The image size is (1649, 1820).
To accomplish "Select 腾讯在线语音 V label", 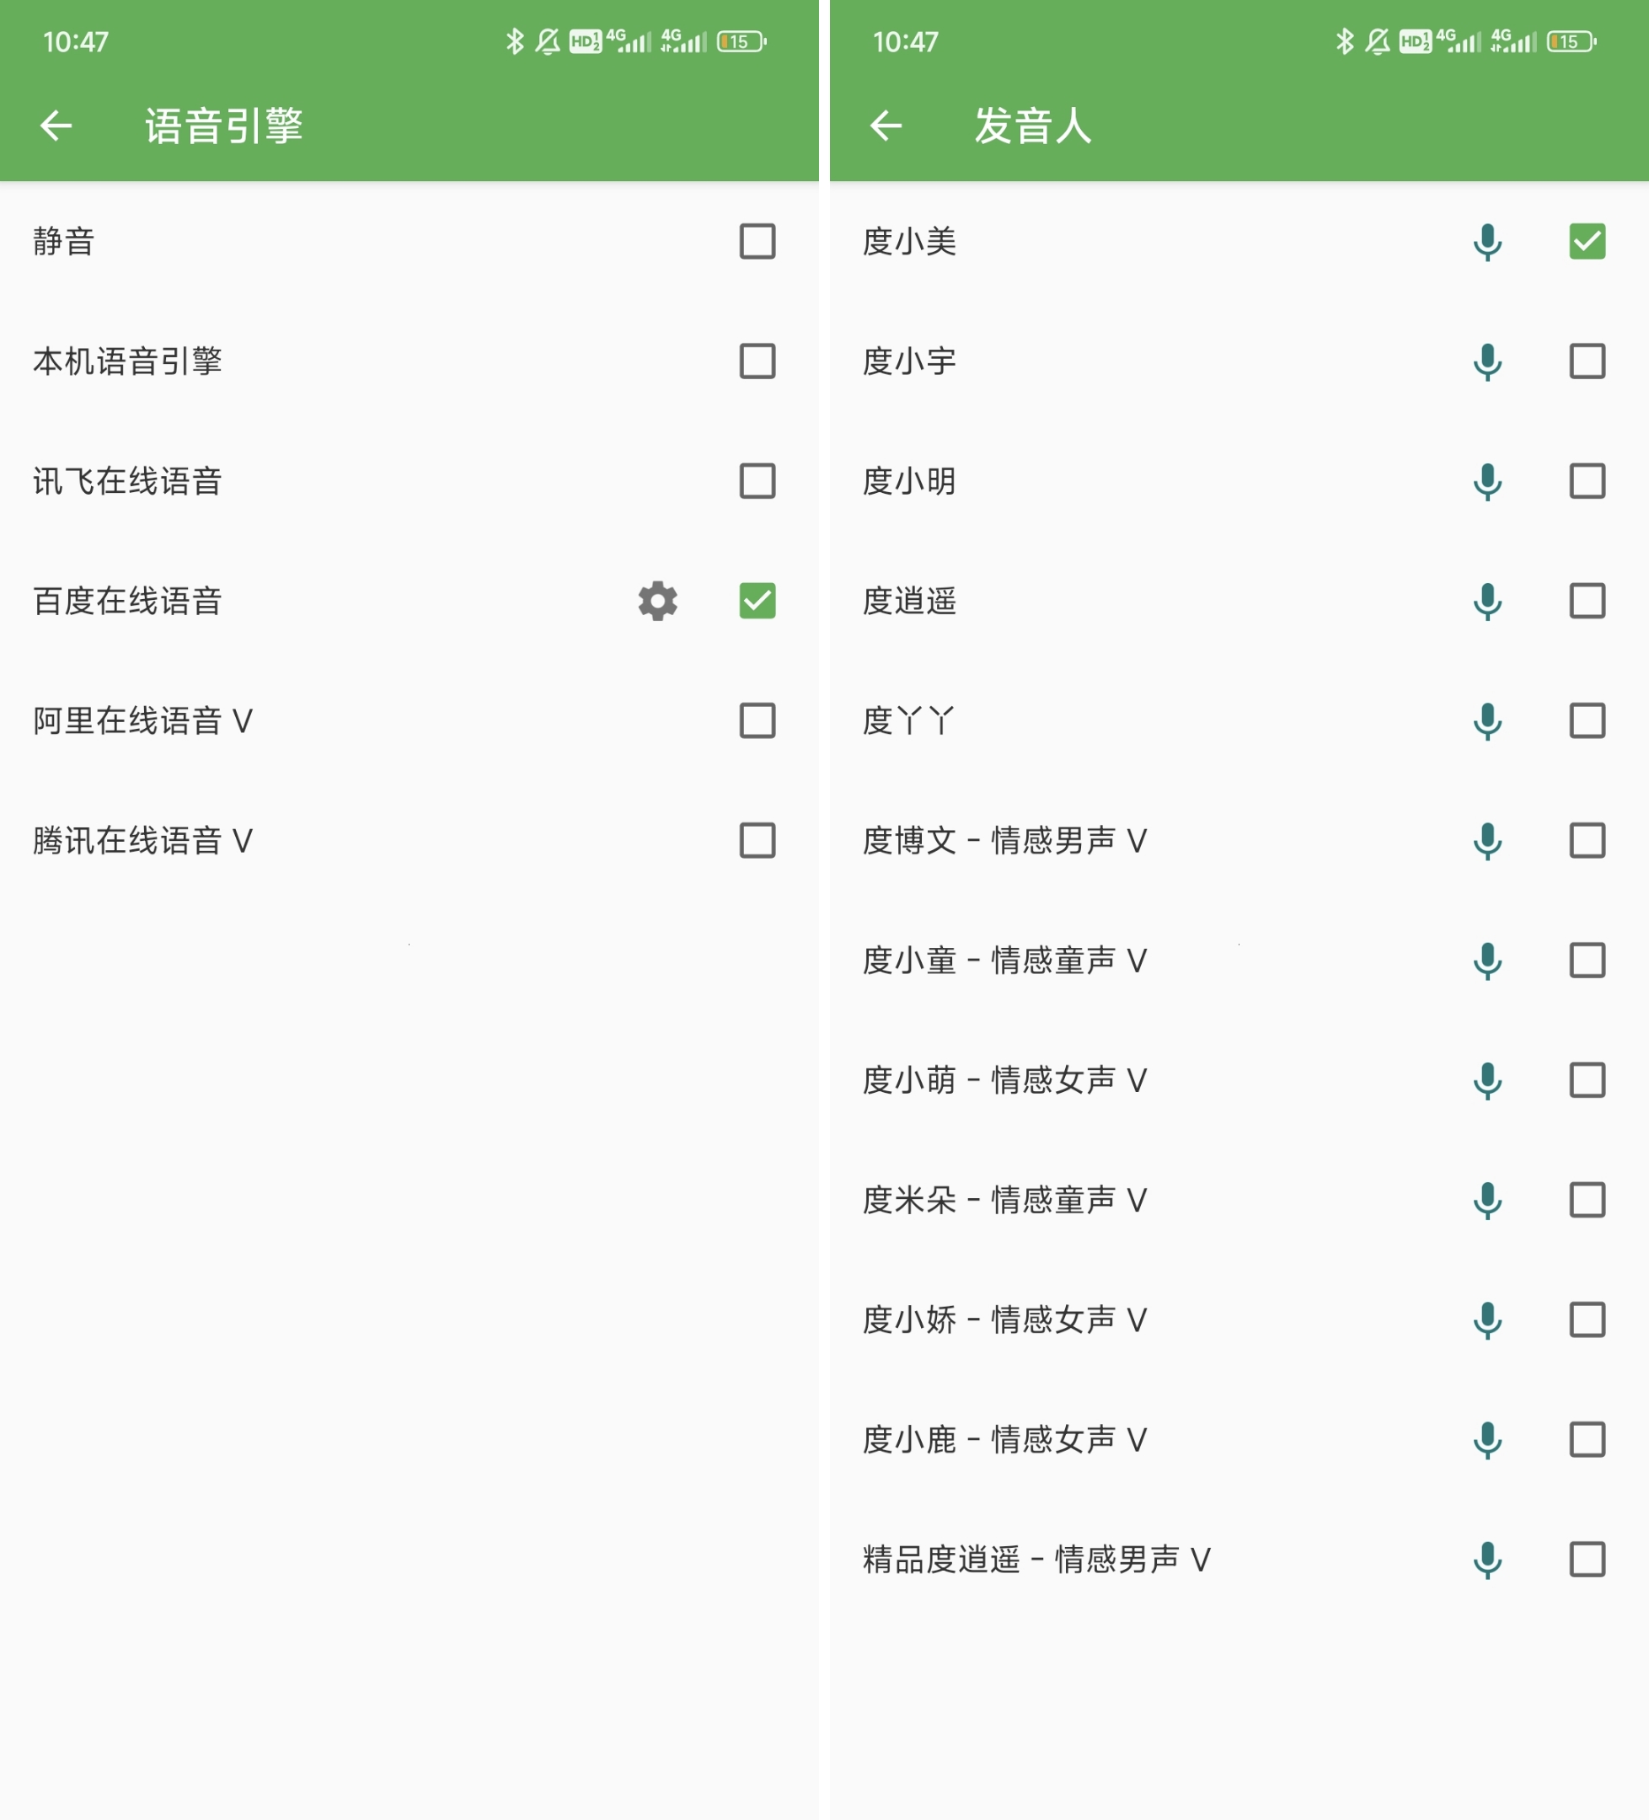I will (142, 841).
